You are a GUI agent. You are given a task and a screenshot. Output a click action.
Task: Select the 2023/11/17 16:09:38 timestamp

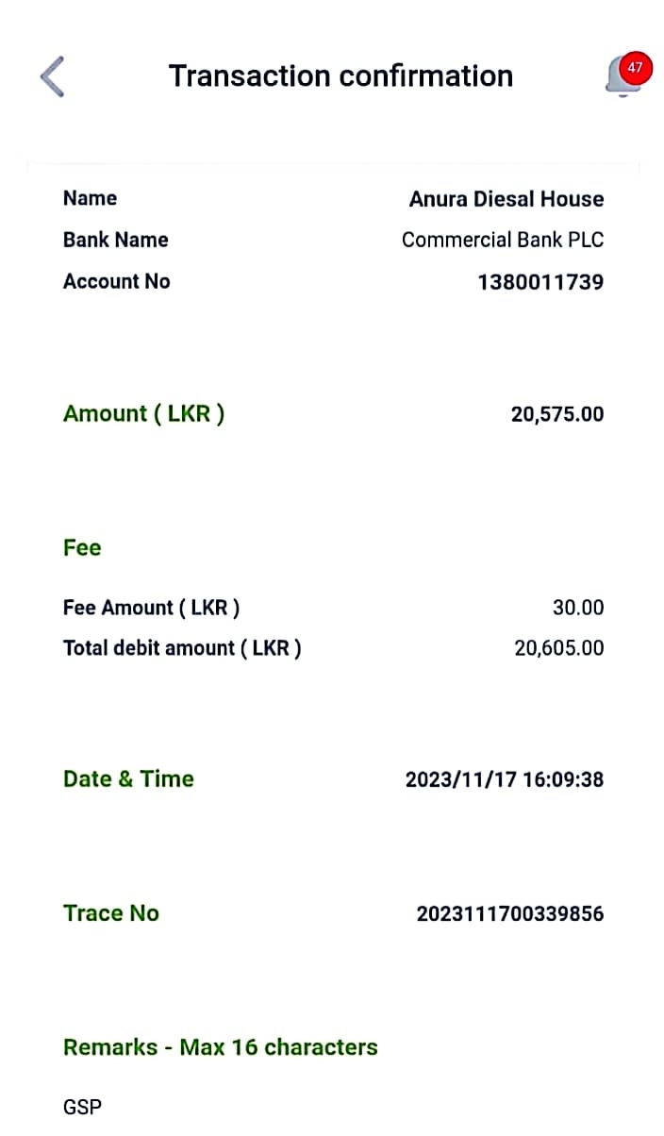pyautogui.click(x=505, y=780)
